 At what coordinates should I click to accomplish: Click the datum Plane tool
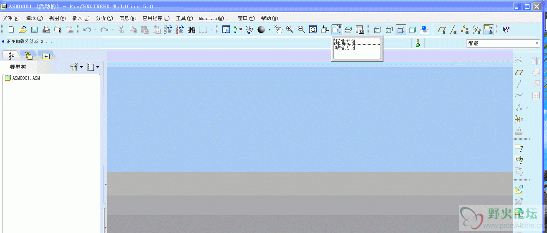tap(519, 73)
